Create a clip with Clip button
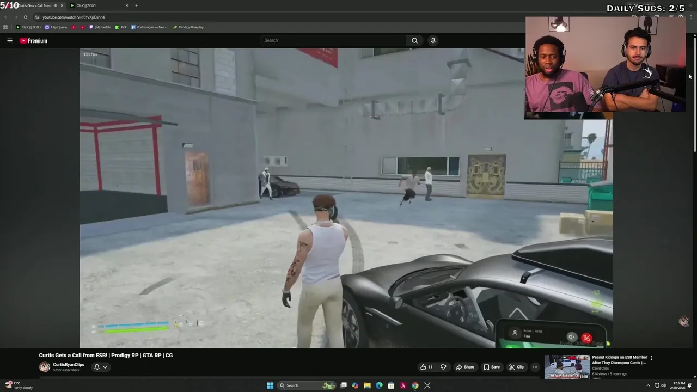Image resolution: width=697 pixels, height=392 pixels. point(516,367)
